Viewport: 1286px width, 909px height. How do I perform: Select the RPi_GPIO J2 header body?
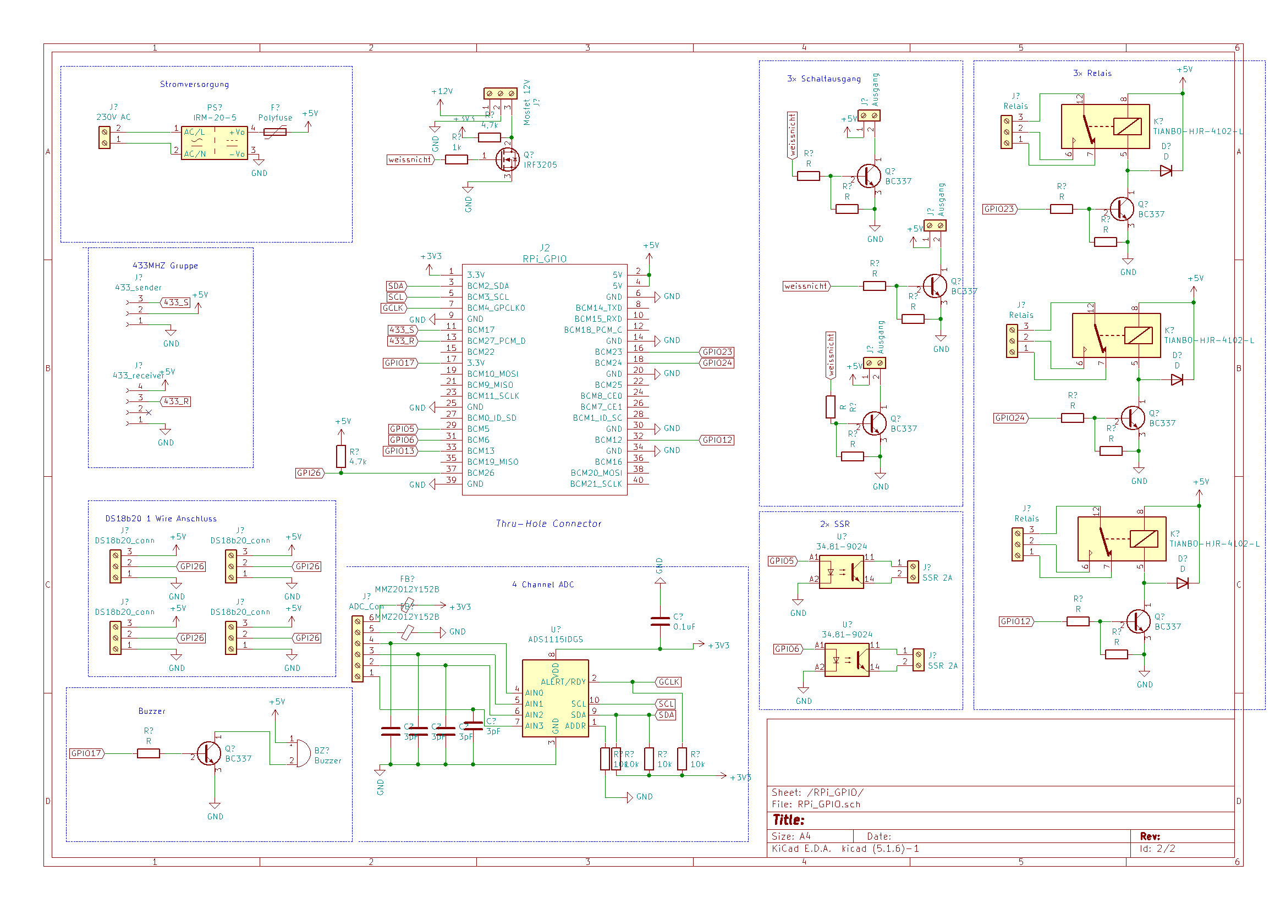pos(545,380)
